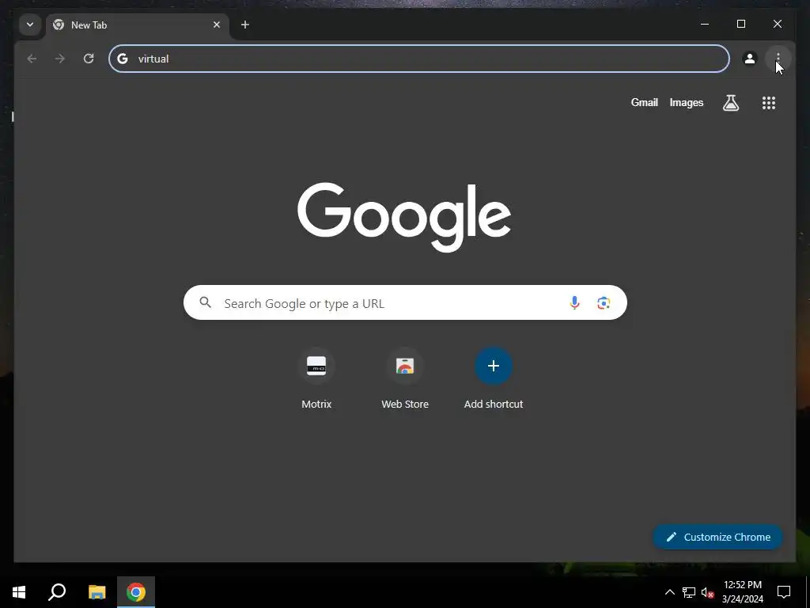Open the tab search dropdown arrow
810x608 pixels.
[x=30, y=25]
